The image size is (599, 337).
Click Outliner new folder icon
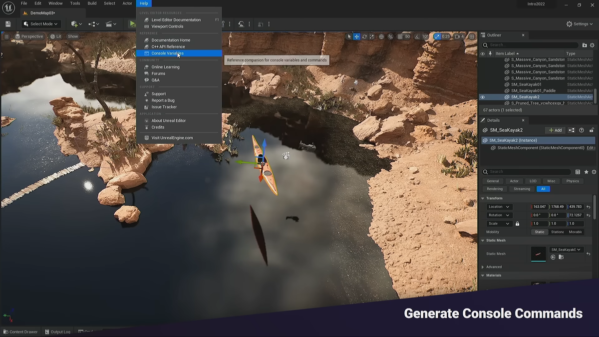tap(585, 45)
